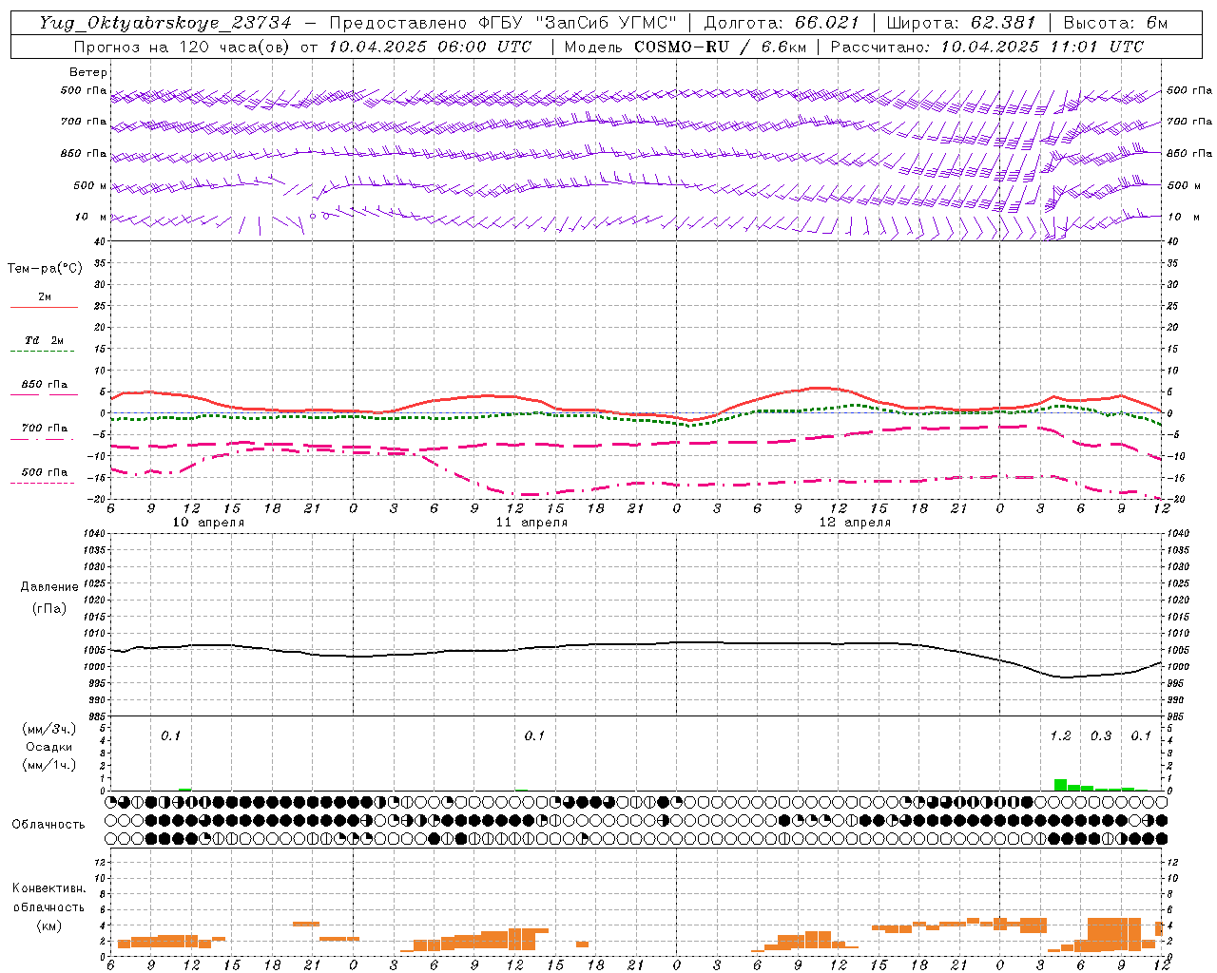Click the red 2м temperature legend line
The height and width of the screenshot is (973, 1217).
pos(44,307)
